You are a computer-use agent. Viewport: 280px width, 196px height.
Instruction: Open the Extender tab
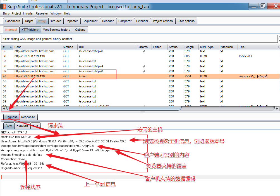click(142, 21)
